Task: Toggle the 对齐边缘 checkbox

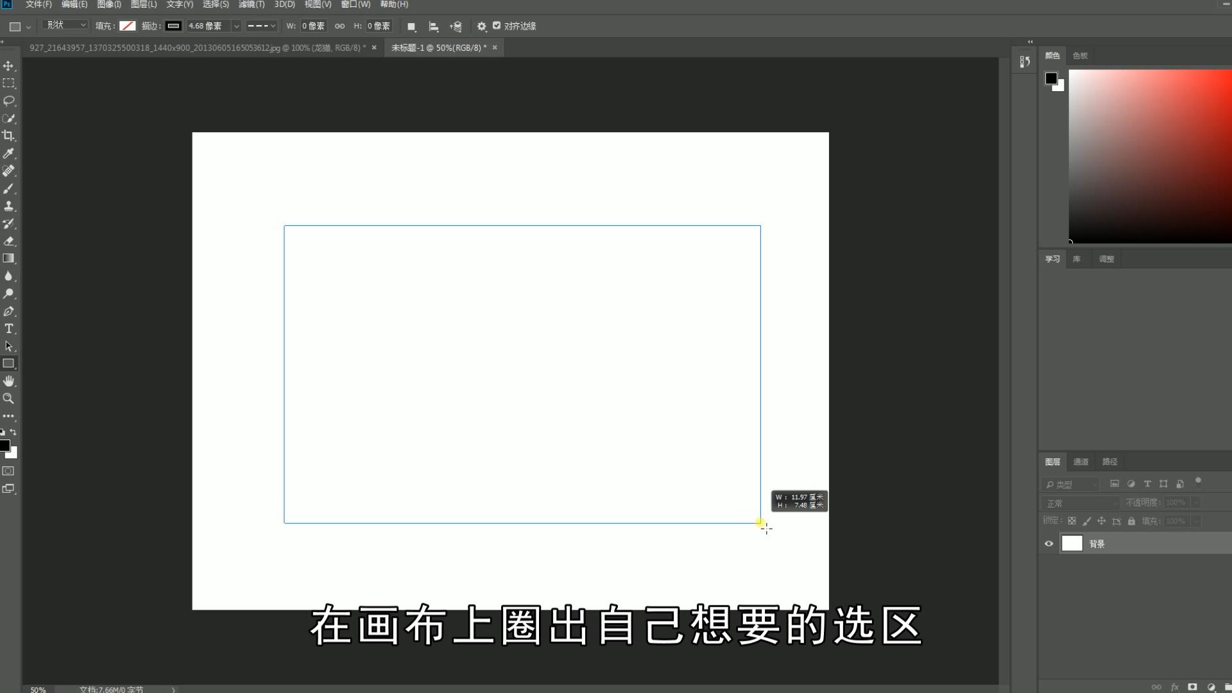Action: [497, 26]
